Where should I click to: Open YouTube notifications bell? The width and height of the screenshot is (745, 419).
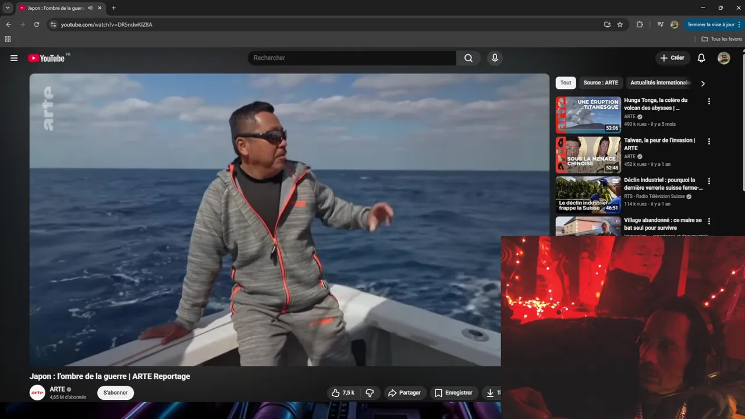tap(701, 58)
